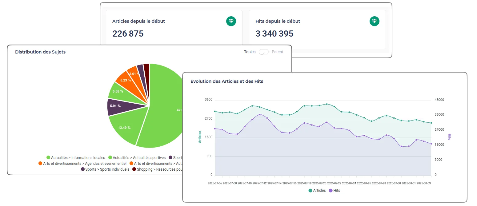Click the 'Articles depuis le début' heading
The image size is (477, 206).
[138, 21]
